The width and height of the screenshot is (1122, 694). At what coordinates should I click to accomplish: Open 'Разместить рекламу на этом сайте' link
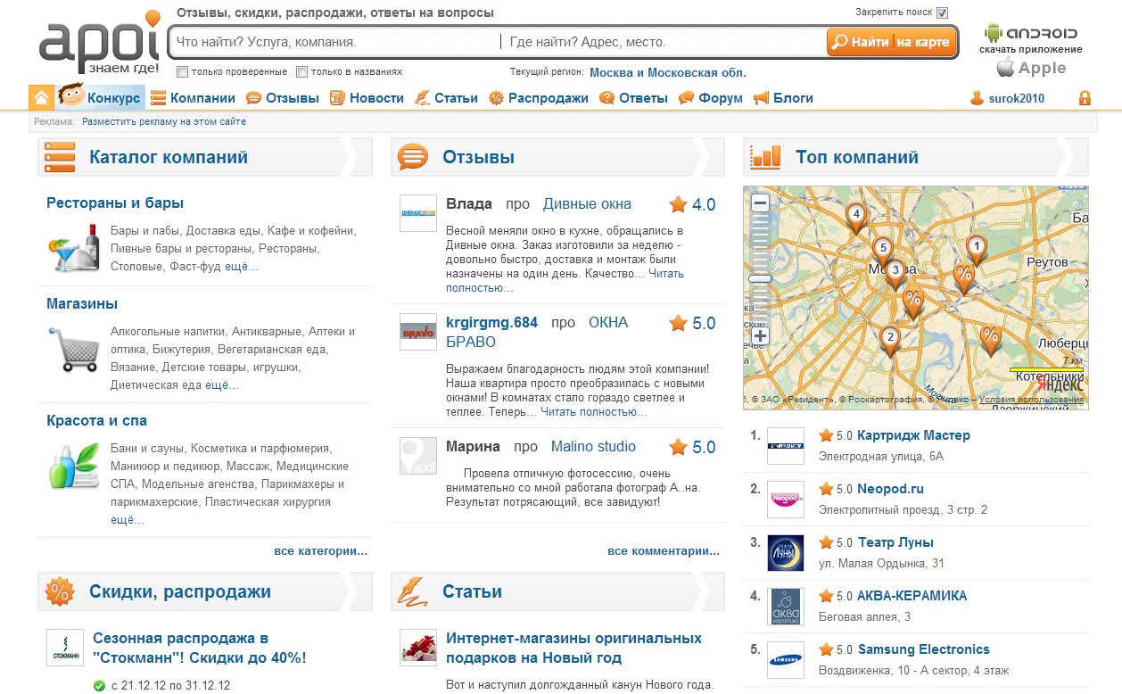164,121
